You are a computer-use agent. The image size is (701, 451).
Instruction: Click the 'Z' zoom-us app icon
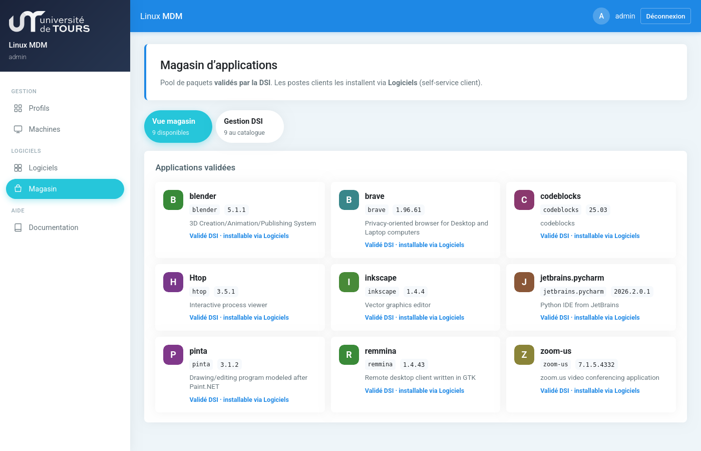(524, 355)
